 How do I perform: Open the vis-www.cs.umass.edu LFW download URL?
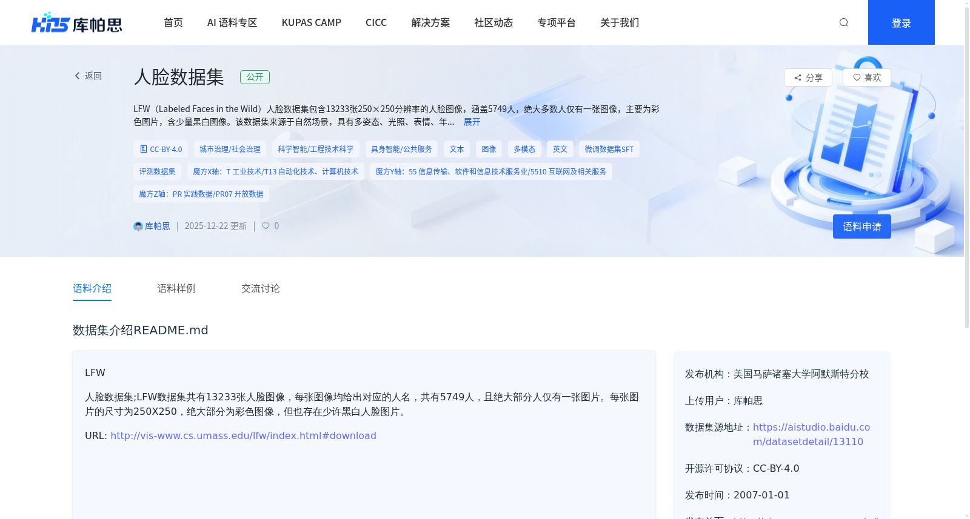pyautogui.click(x=243, y=435)
